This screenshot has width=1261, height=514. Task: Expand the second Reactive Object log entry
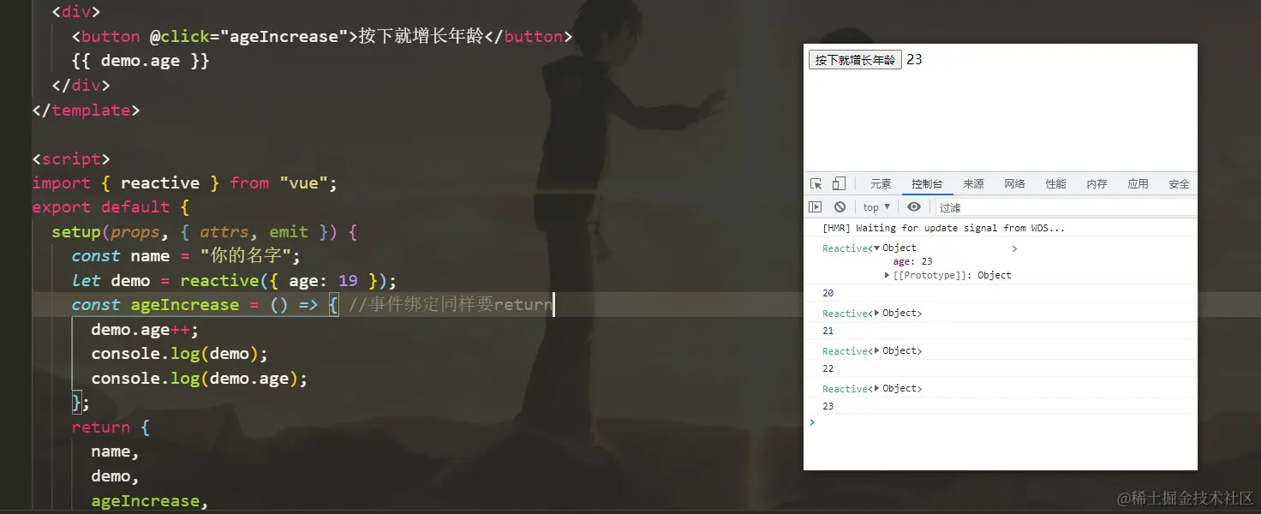click(x=877, y=313)
